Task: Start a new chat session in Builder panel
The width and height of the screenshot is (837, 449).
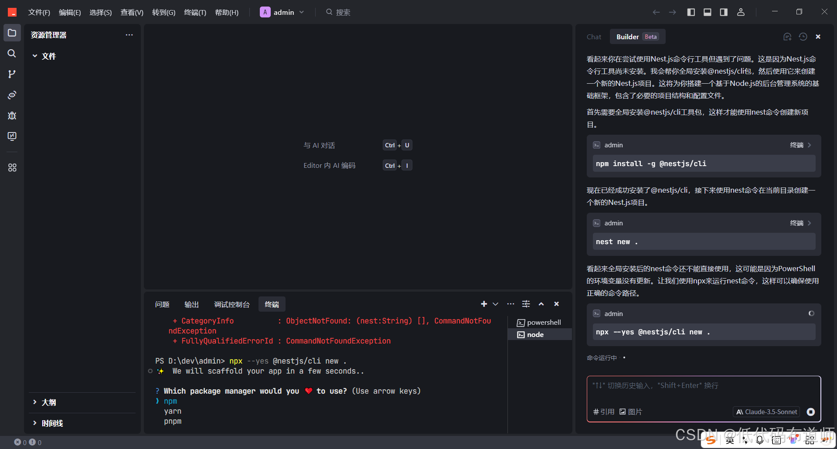Action: [x=787, y=37]
